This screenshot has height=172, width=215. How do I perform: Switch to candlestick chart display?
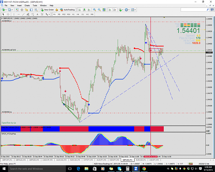coord(84,10)
